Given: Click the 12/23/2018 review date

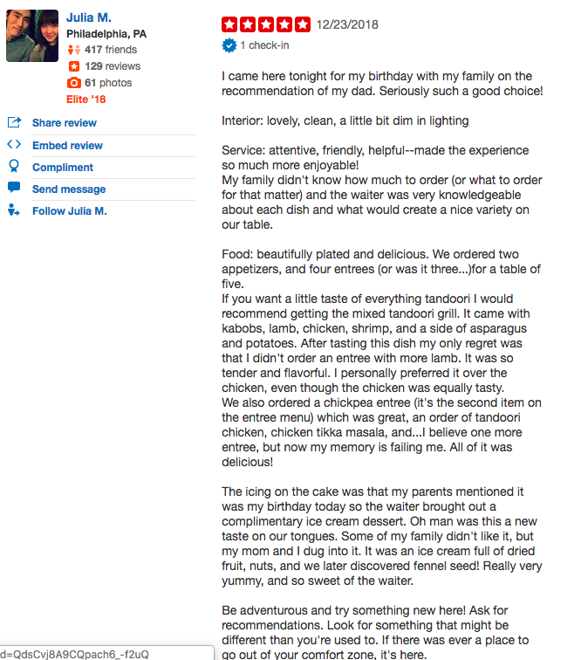Looking at the screenshot, I should pos(347,24).
